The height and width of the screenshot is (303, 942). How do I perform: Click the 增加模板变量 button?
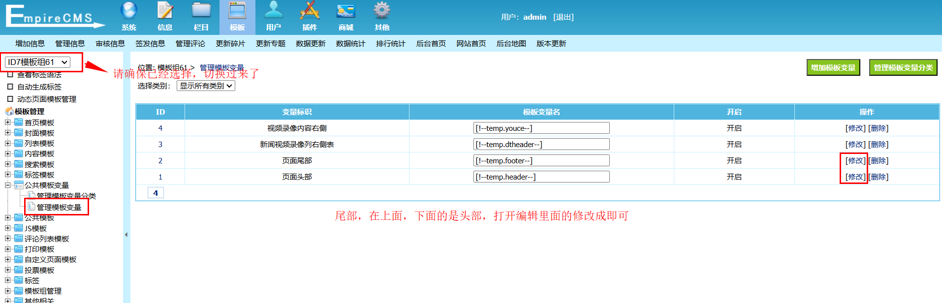833,67
